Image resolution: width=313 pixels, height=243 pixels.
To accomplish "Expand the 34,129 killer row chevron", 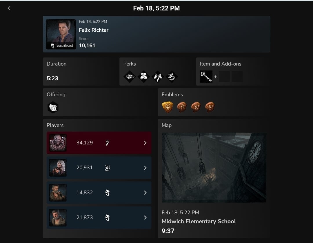I will (145, 143).
